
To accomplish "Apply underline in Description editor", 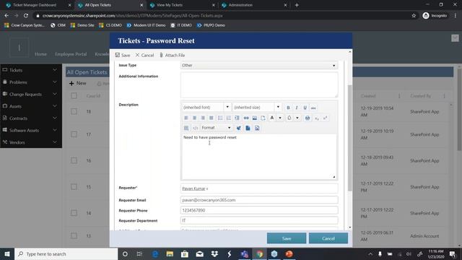I will pyautogui.click(x=305, y=108).
